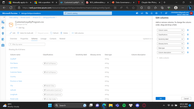Focus the Search catalog box

coord(88,13)
